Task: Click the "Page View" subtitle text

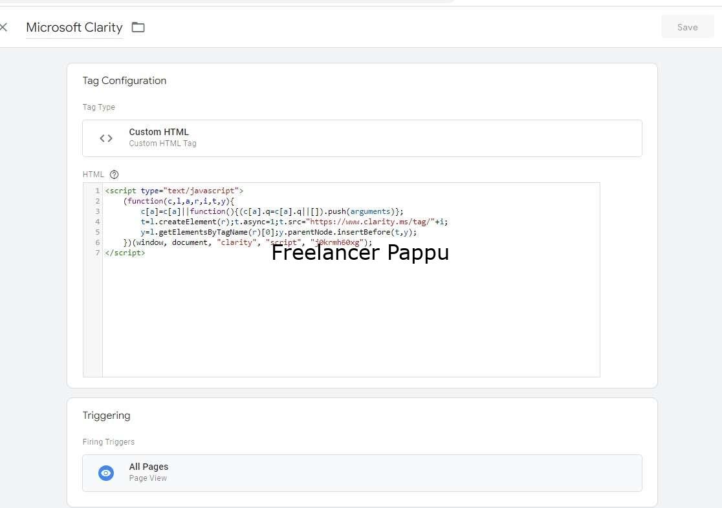Action: [x=148, y=478]
